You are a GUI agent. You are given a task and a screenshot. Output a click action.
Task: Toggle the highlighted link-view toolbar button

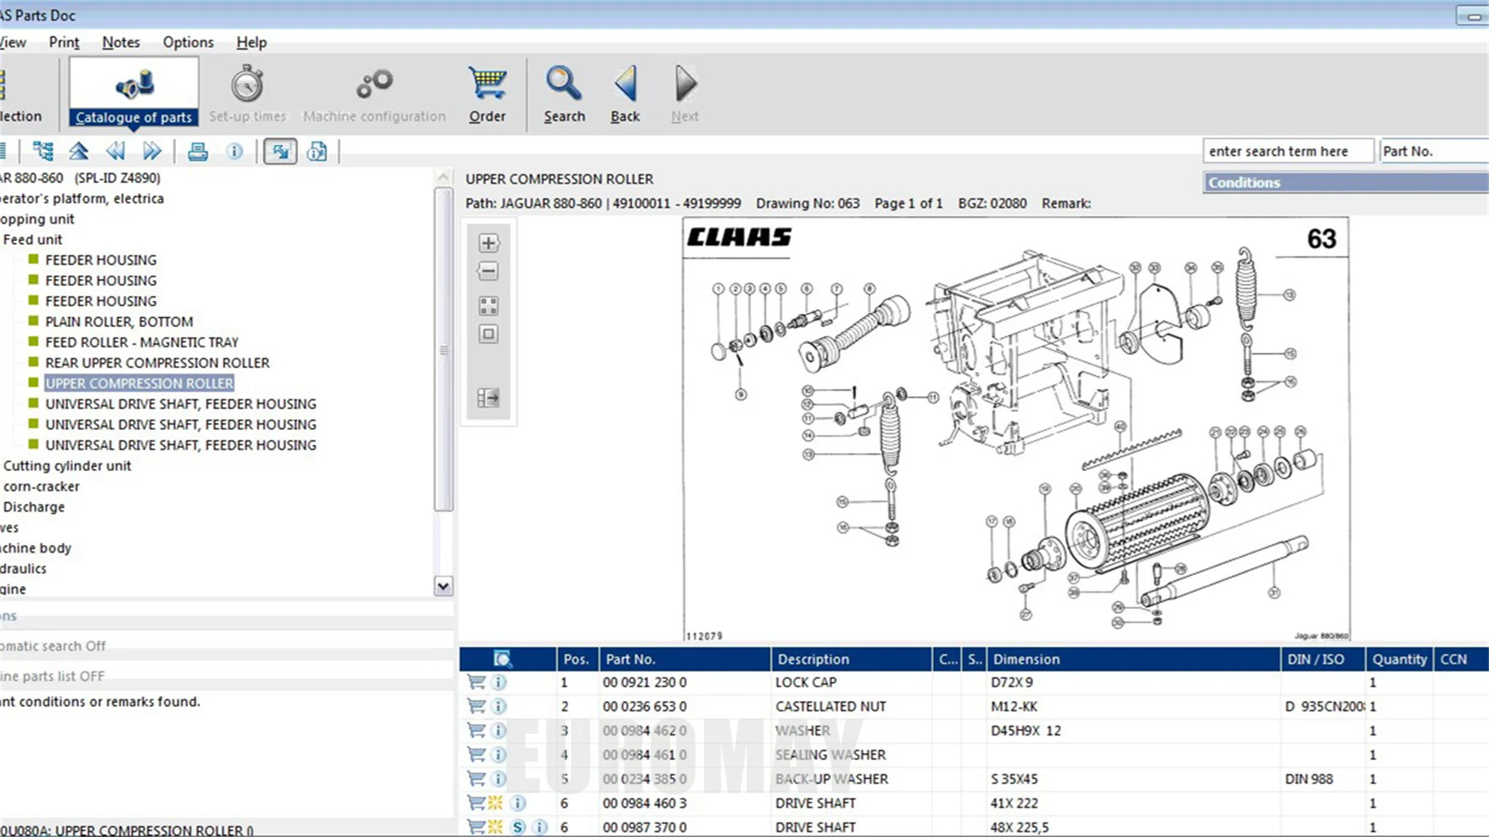coord(280,151)
